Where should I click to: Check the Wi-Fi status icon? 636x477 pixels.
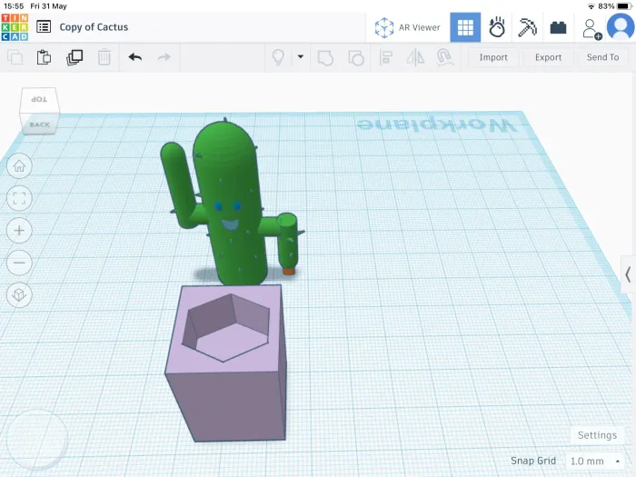point(591,6)
